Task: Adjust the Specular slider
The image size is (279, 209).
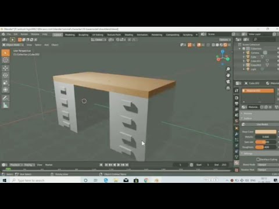Action: pos(266,142)
